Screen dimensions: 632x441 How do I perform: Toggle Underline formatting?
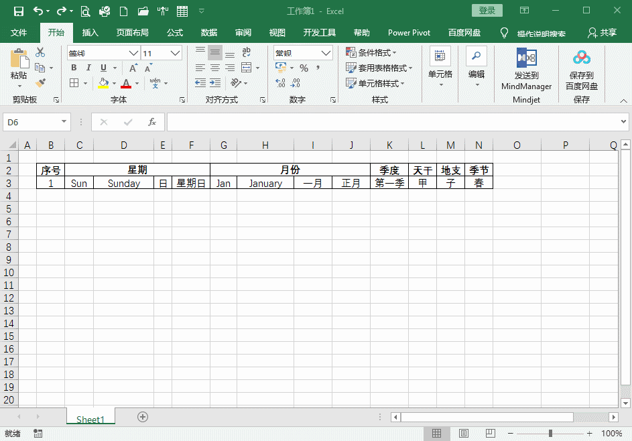pos(104,68)
